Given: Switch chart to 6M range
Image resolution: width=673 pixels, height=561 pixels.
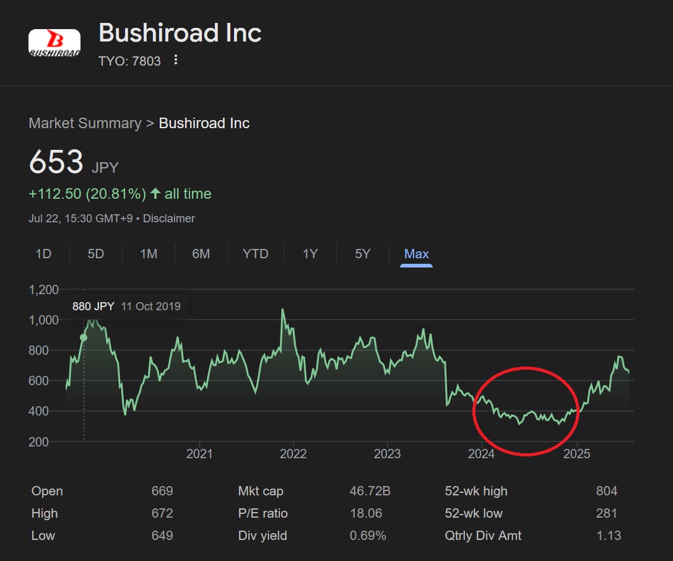Looking at the screenshot, I should [201, 254].
